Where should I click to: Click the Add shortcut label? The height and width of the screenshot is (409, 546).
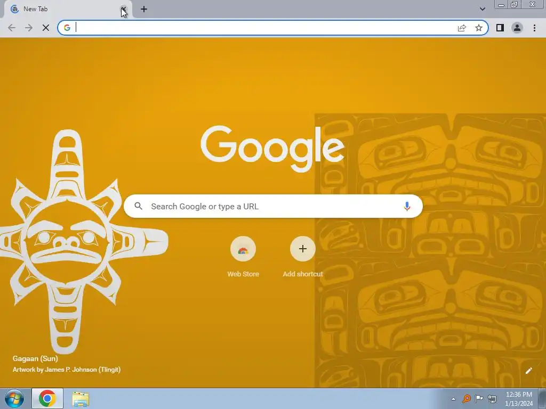(x=303, y=274)
